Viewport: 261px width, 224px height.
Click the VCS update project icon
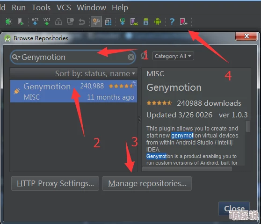pos(35,22)
